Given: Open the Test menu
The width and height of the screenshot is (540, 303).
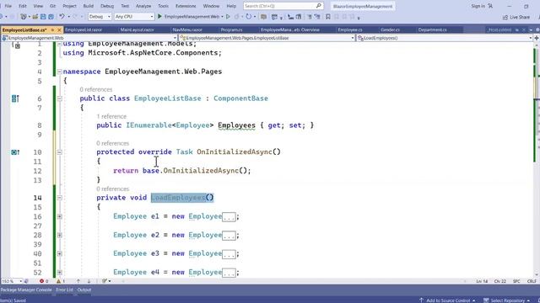Looking at the screenshot, I should pos(125,6).
